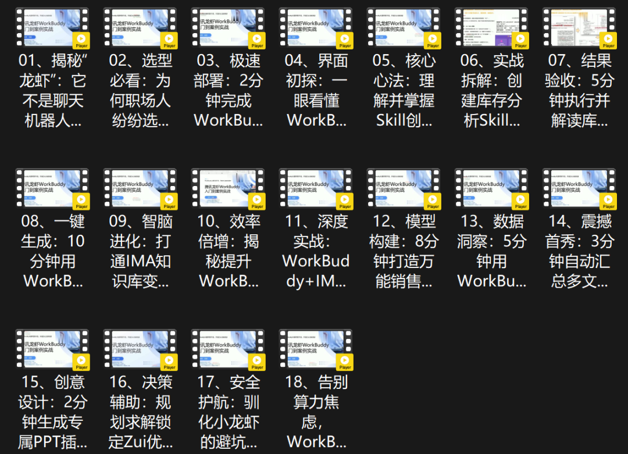Screen dimensions: 628x454
Task: Open video file icon for 16、决策辅助
Action: pos(140,349)
